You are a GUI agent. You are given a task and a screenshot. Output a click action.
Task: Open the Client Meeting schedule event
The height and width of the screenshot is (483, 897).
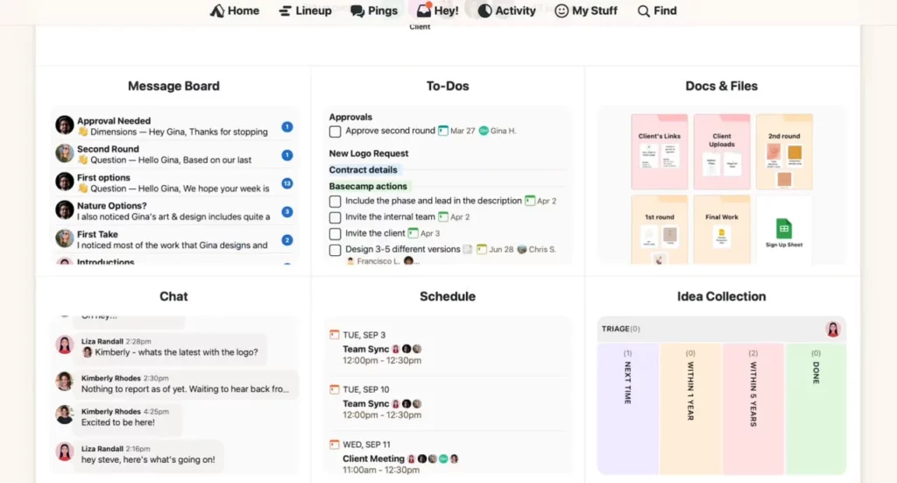click(373, 458)
